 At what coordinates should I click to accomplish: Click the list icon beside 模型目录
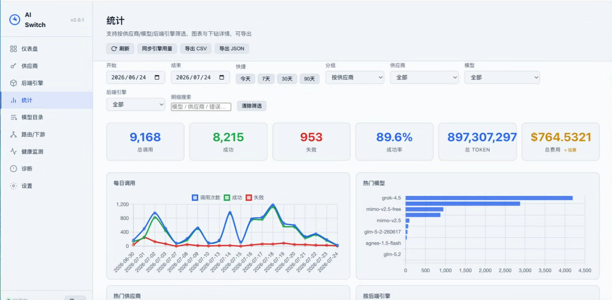click(x=13, y=117)
